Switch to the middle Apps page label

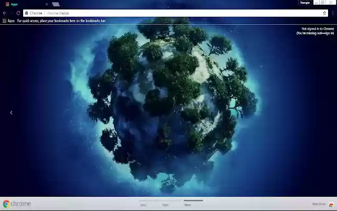coord(165,205)
